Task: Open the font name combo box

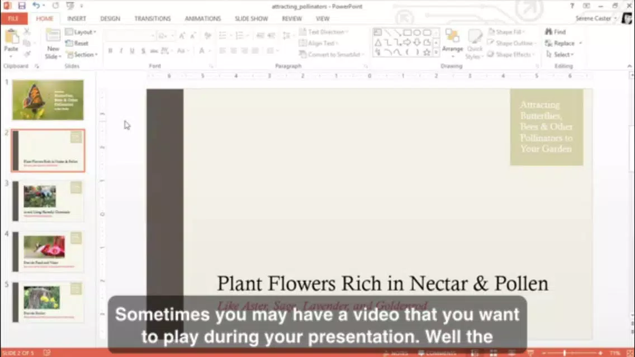Action: coord(130,36)
